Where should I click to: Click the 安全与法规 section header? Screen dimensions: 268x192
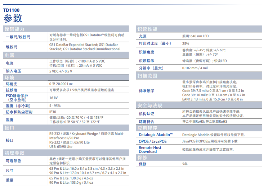coord(150,106)
